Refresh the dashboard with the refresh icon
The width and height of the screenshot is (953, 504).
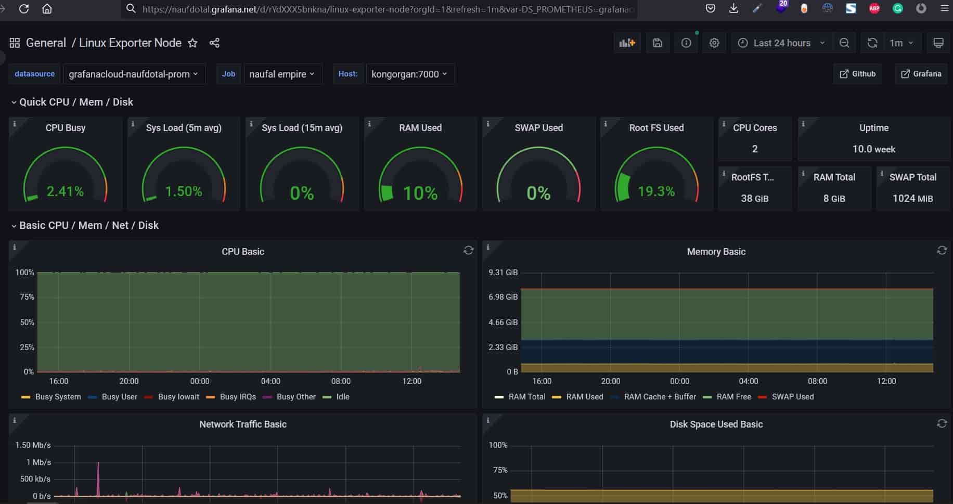point(872,43)
